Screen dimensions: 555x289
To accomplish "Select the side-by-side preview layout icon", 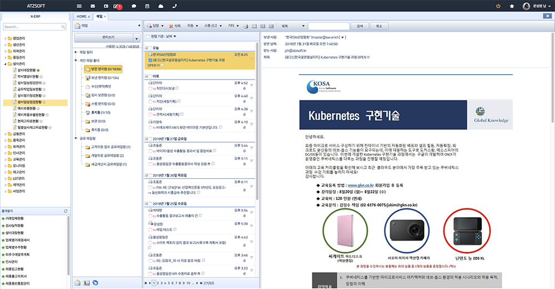I will [x=263, y=26].
